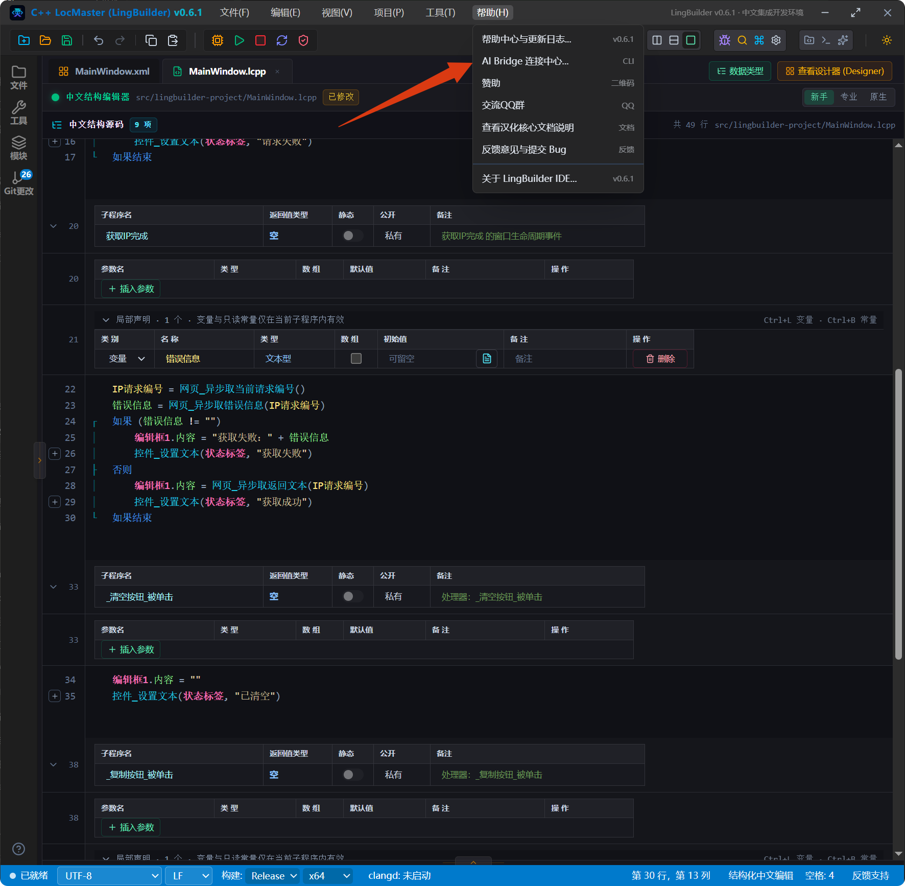Switch to top-bottom split layout

pyautogui.click(x=674, y=40)
